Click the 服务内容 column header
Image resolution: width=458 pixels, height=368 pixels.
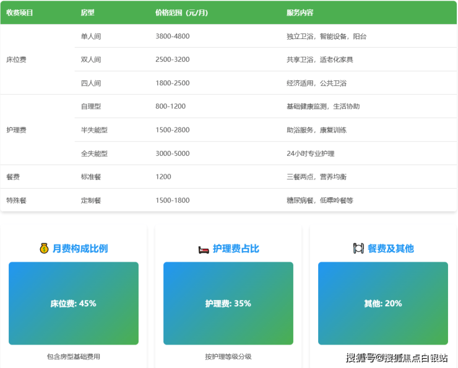tap(300, 12)
